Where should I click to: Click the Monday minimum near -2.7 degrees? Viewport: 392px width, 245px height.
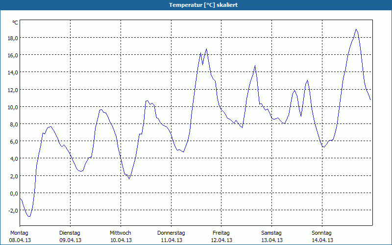click(29, 216)
